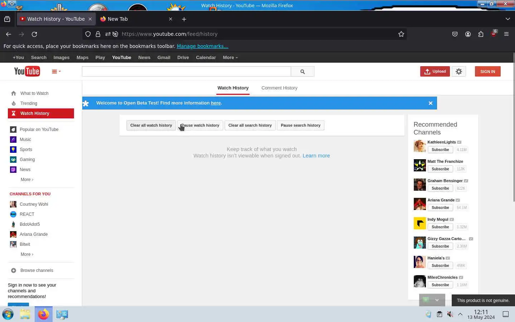Screen dimensions: 515x322
Task: Open News category icon in sidebar
Action: (x=13, y=170)
